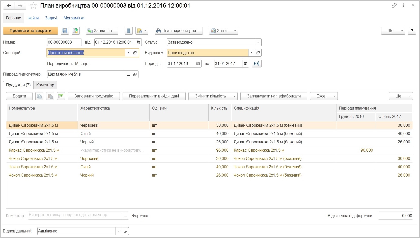Click the Синій characteristic of Диван row
This screenshot has width=420, height=238.
86,134
